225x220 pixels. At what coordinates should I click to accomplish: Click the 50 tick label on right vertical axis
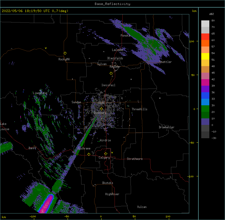point(193,75)
